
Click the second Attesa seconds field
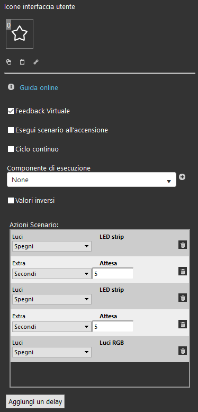(113, 327)
